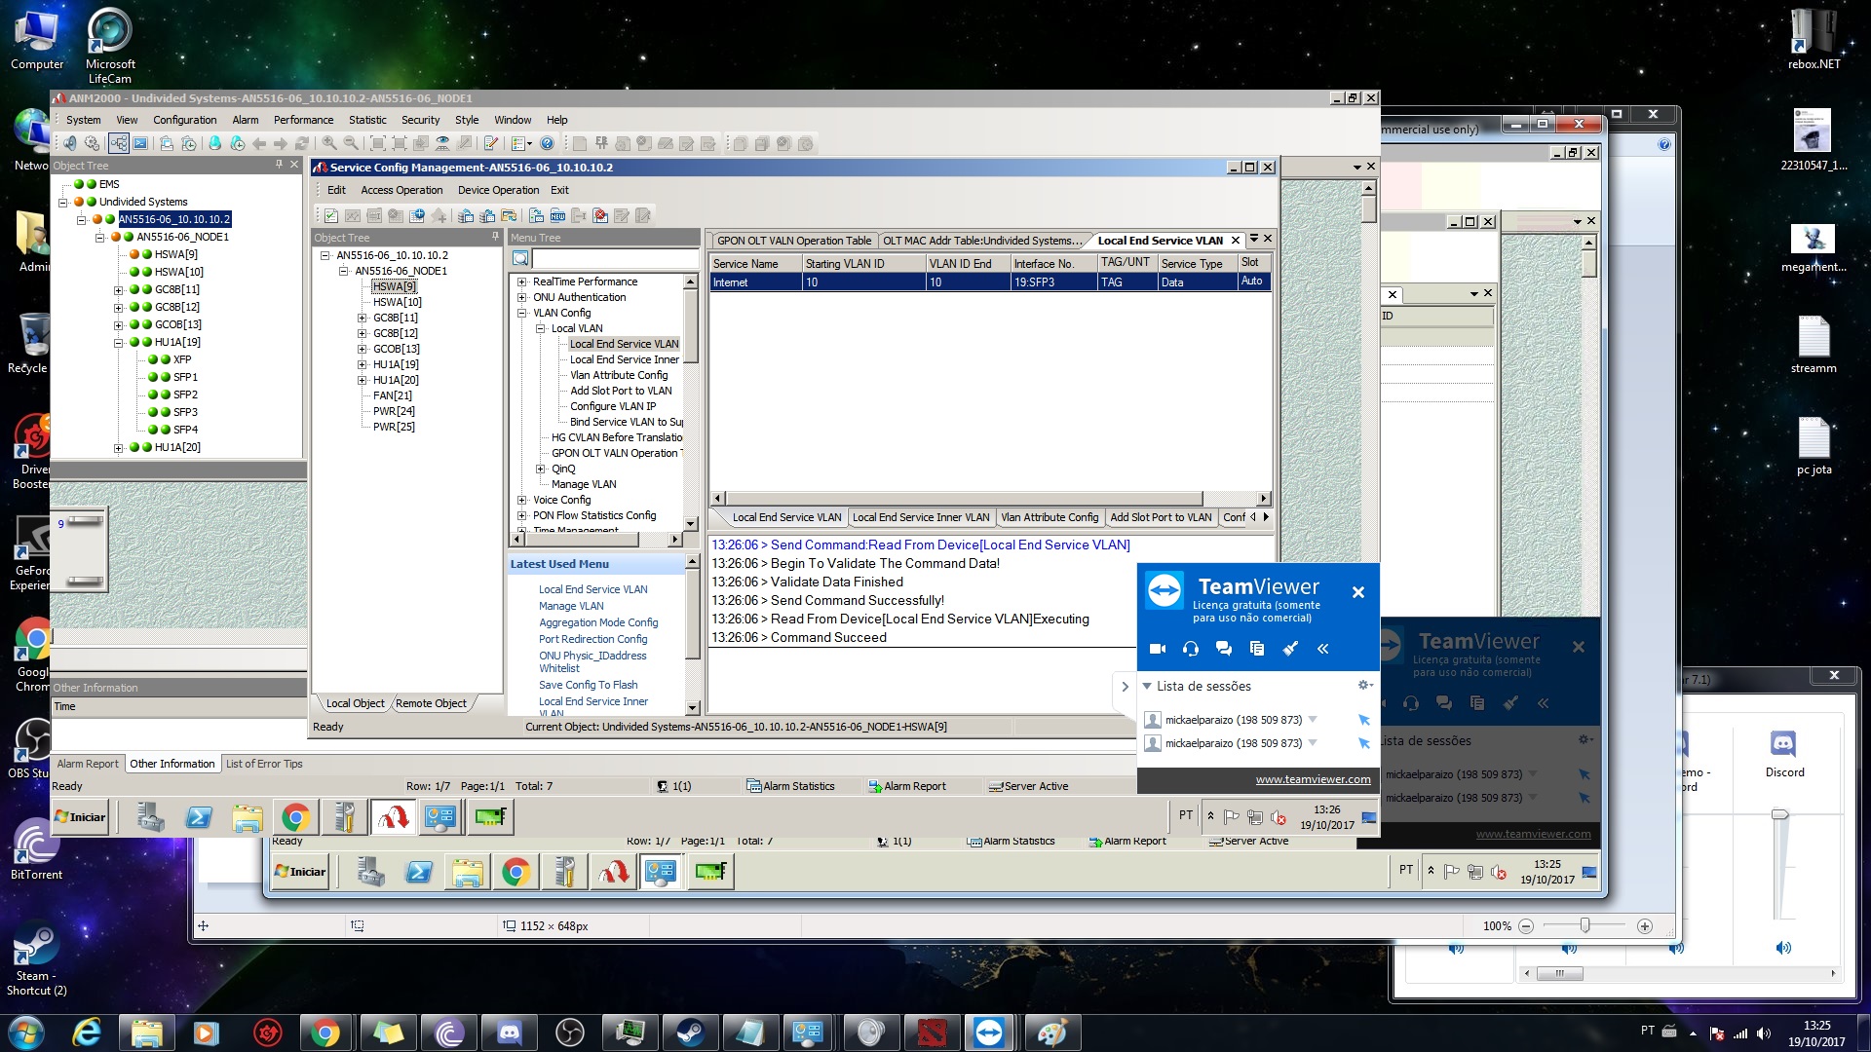Switch to GPON OLT VALN Operation Table tab
1871x1052 pixels.
point(793,241)
